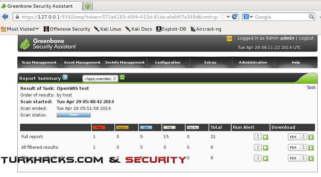Open a new tab with the plus icon
This screenshot has width=321, height=177.
tap(88, 6)
